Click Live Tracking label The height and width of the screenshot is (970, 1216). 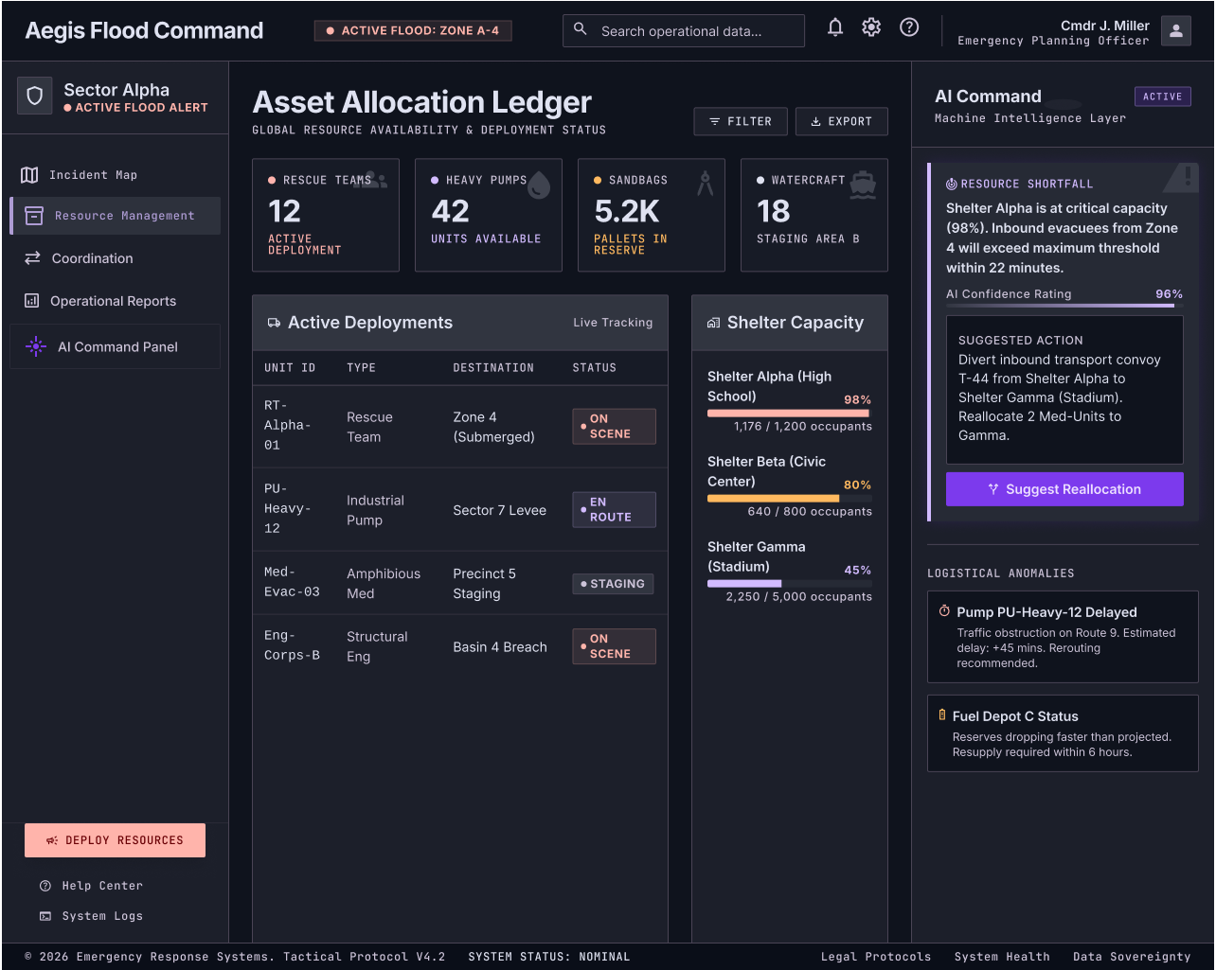click(613, 323)
